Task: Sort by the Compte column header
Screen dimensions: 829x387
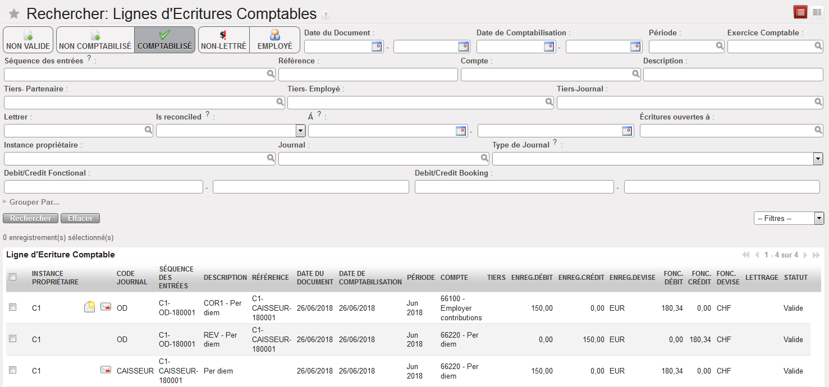Action: coord(450,277)
